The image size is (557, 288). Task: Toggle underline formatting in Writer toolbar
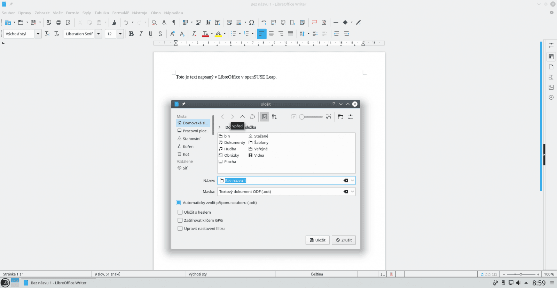click(150, 34)
